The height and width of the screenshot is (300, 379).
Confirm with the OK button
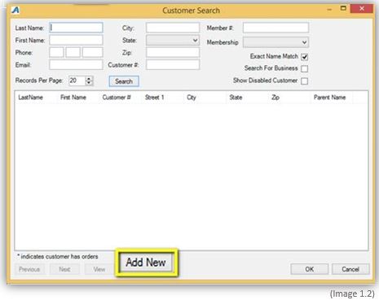point(310,269)
